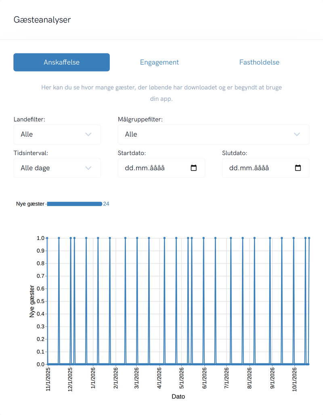The width and height of the screenshot is (323, 415).
Task: Open the Målgruppefilter dropdown
Action: (x=214, y=135)
